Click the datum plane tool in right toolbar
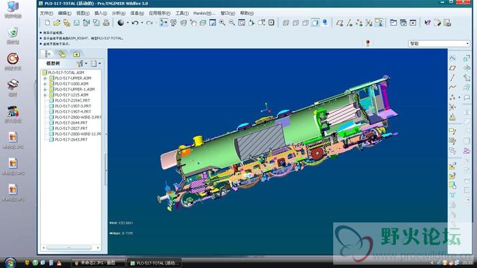Viewport: 477px width, 268px height. pyautogui.click(x=452, y=68)
